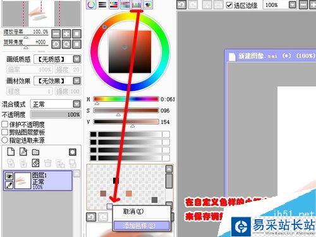
Task: Select the 图层1 layer name
Action: pos(39,175)
